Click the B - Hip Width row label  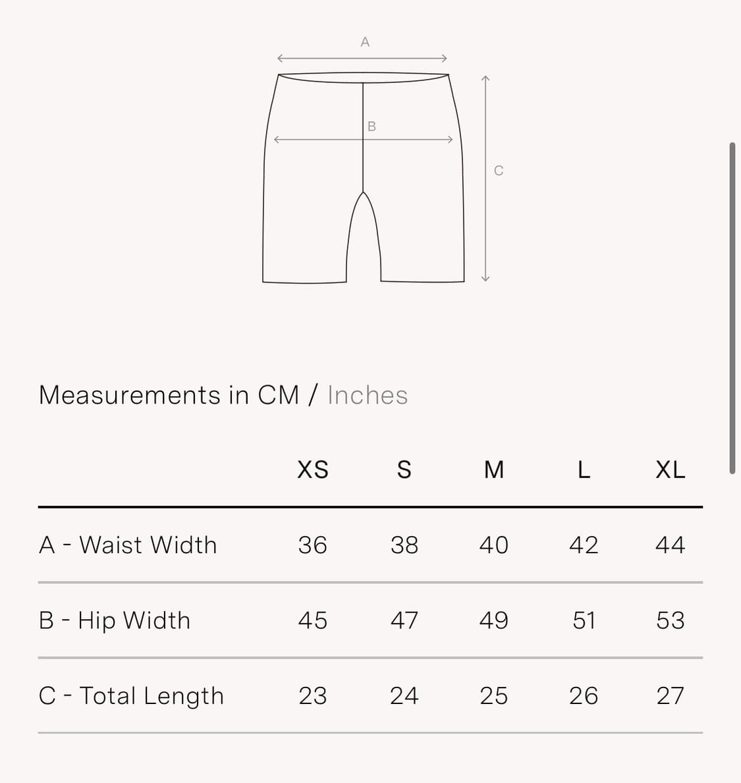[x=115, y=620]
